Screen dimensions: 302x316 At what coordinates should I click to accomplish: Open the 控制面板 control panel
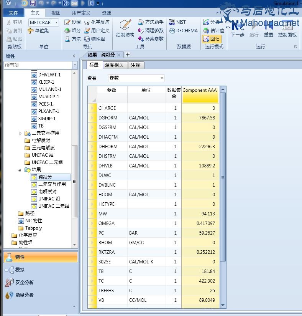pos(287,28)
